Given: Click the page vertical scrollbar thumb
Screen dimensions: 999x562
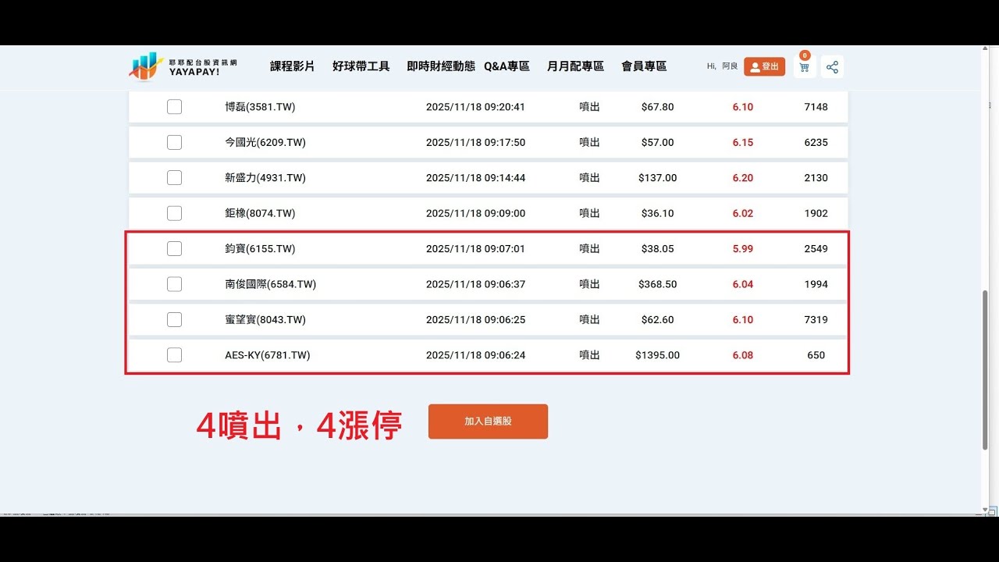Looking at the screenshot, I should [985, 370].
